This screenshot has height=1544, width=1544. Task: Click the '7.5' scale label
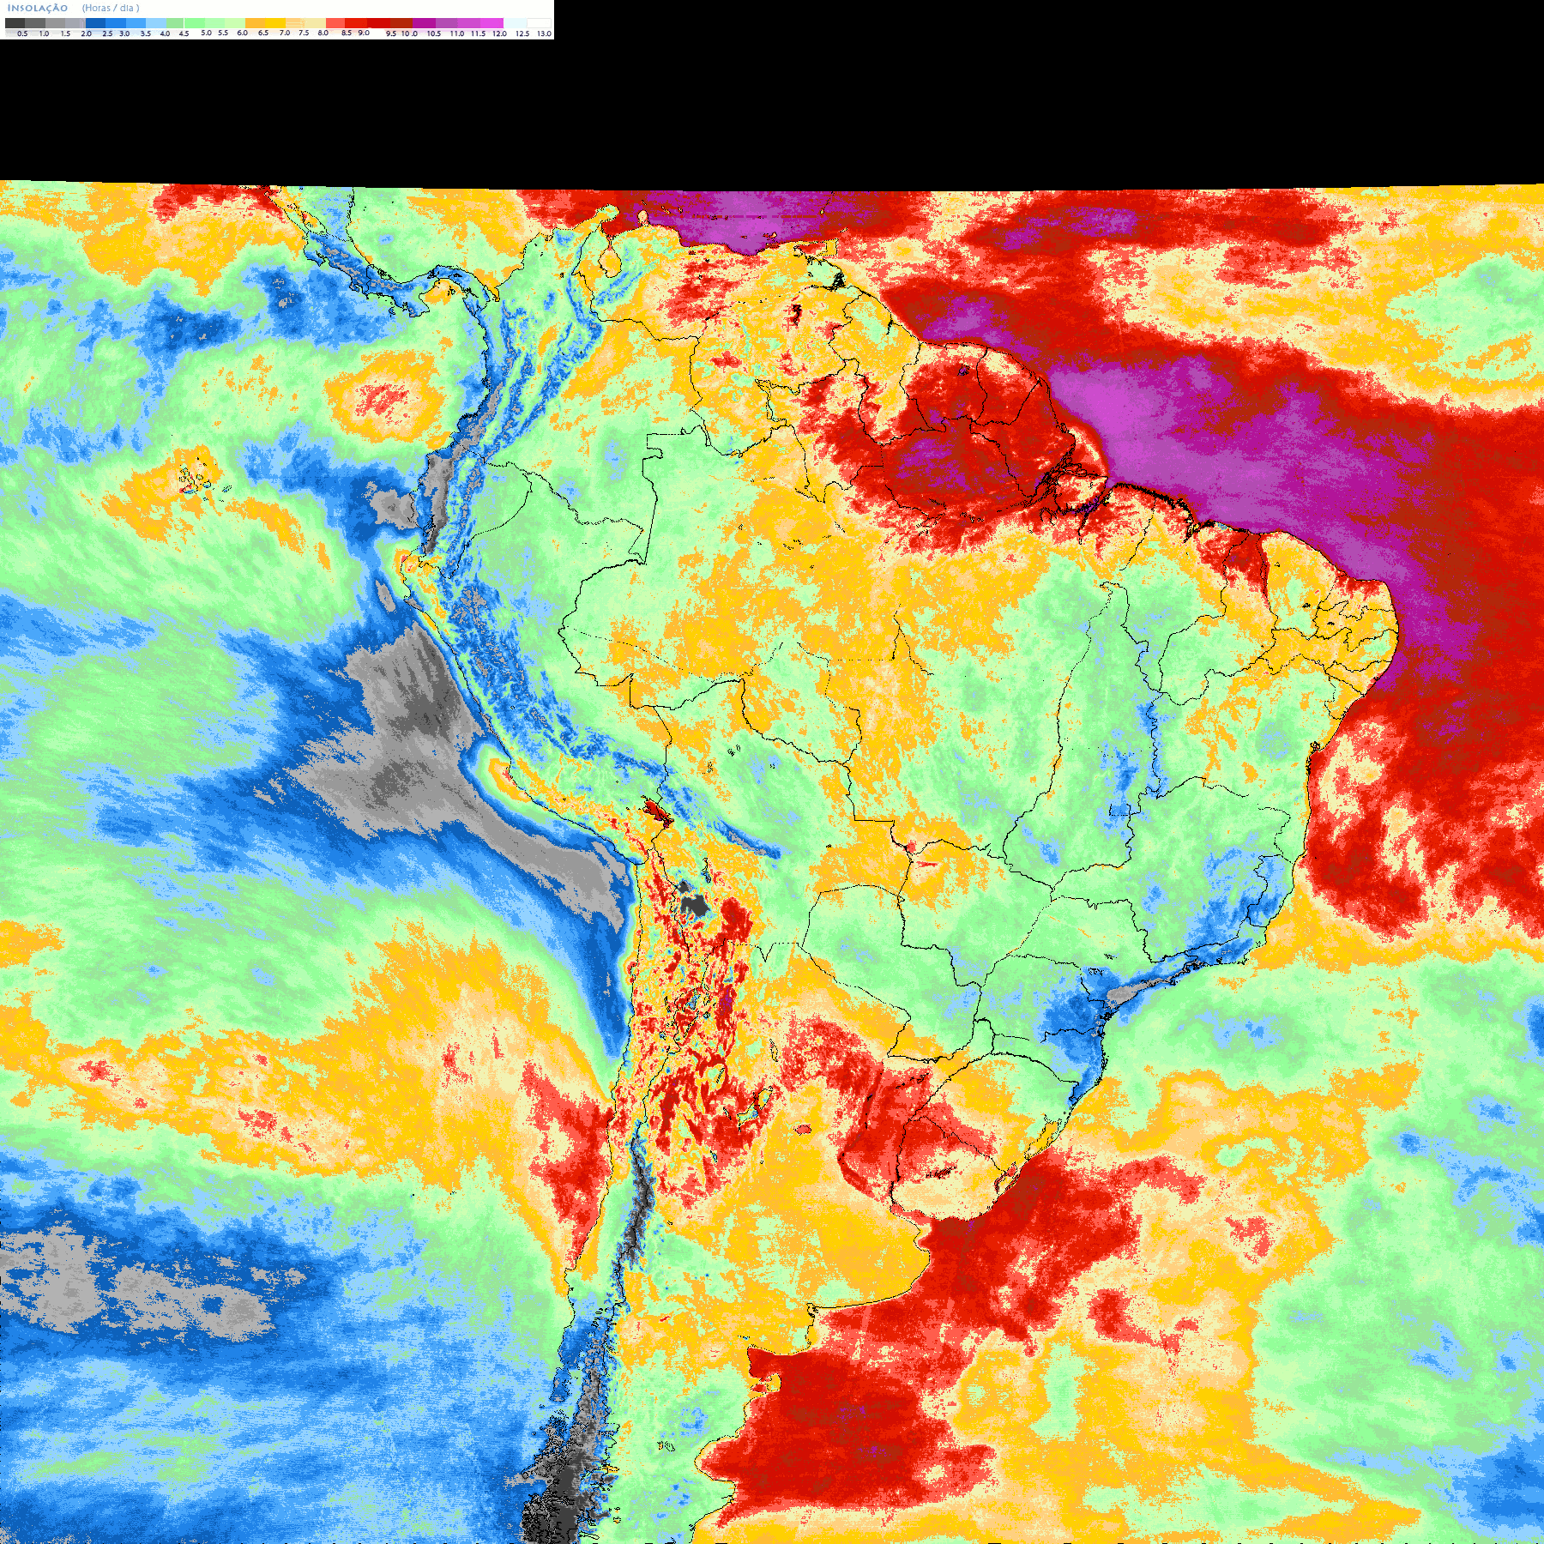(x=304, y=33)
